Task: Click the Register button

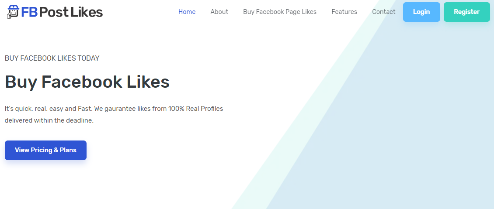Action: click(x=466, y=12)
